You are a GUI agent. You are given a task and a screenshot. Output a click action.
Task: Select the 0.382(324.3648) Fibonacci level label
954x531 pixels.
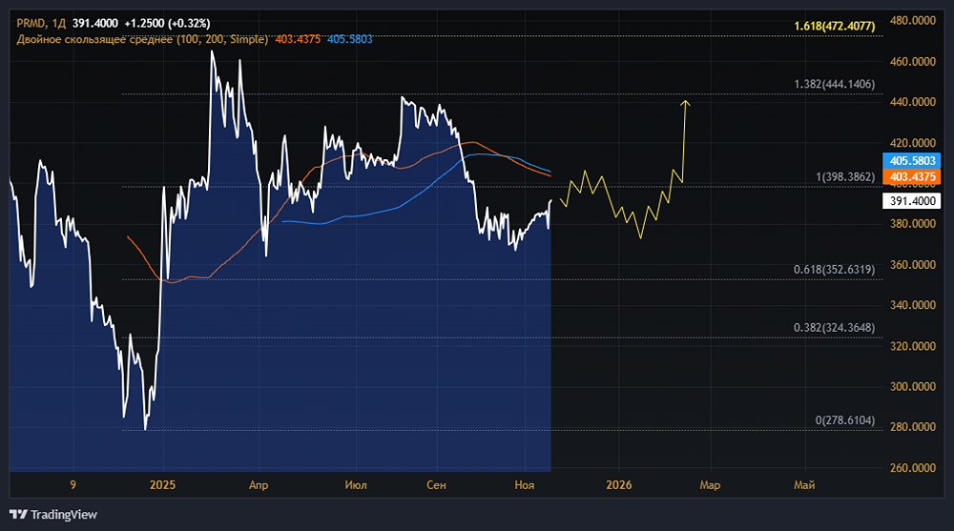tap(834, 328)
